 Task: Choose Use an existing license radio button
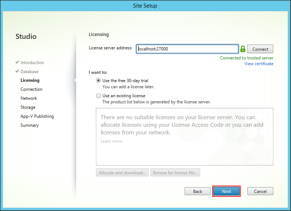[x=98, y=96]
